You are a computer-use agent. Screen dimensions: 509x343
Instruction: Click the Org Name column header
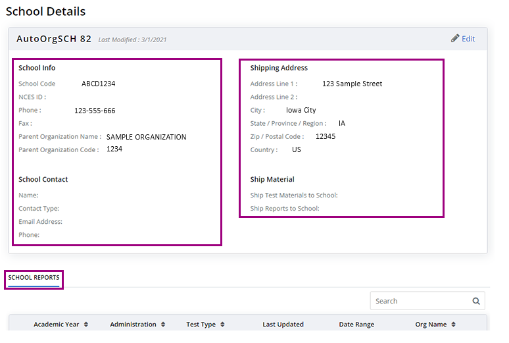click(x=431, y=324)
